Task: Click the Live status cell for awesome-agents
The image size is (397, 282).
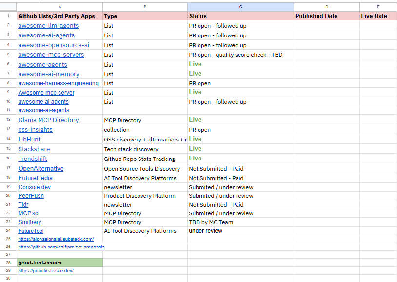Action: (240, 64)
